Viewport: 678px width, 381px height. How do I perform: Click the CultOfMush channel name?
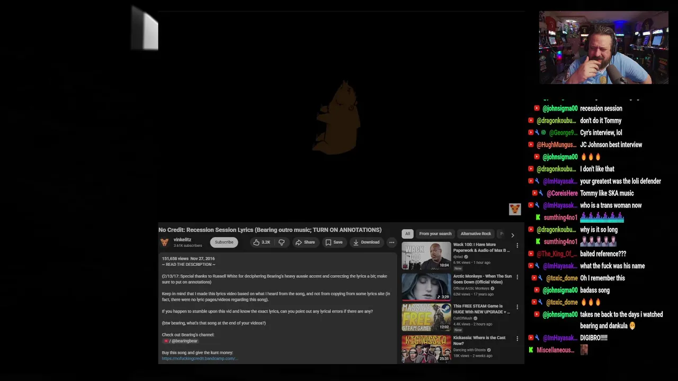tap(462, 318)
